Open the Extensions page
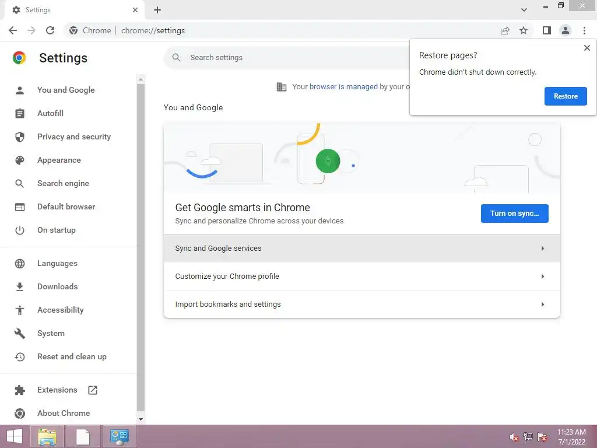This screenshot has width=597, height=448. pyautogui.click(x=57, y=390)
